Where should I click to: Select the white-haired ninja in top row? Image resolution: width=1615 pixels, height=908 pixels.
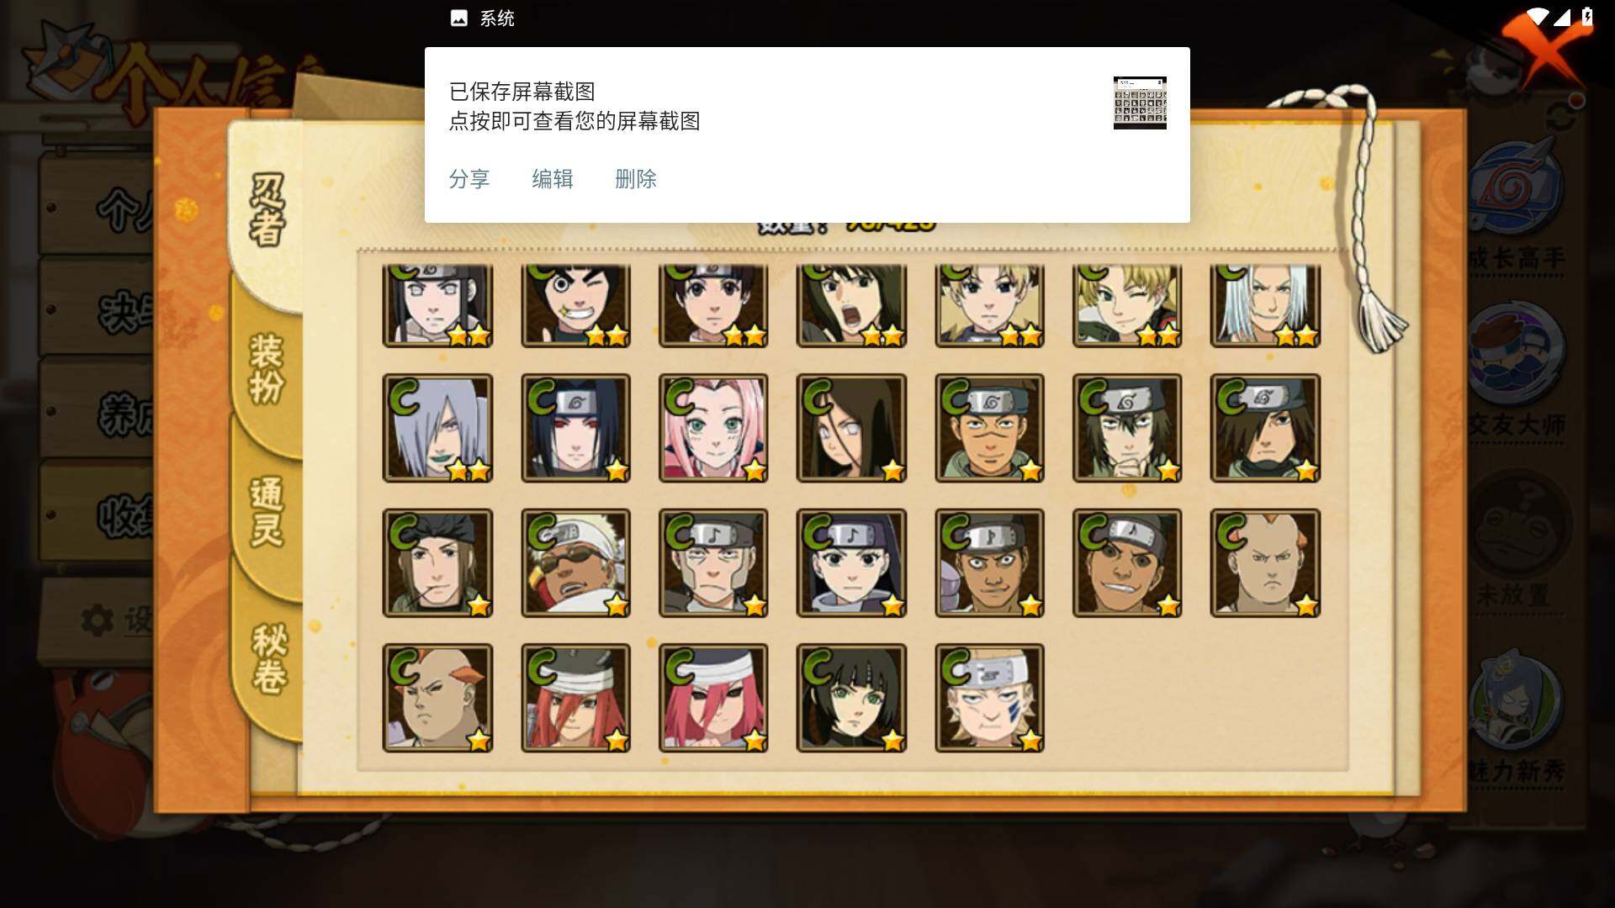click(x=1265, y=305)
